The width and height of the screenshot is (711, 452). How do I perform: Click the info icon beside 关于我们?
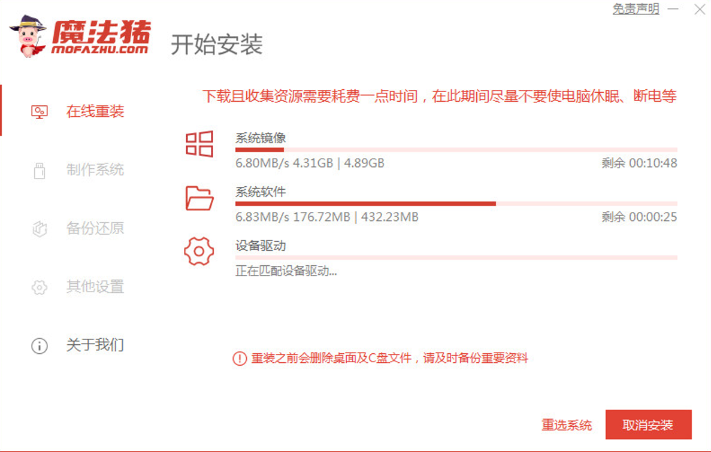40,345
